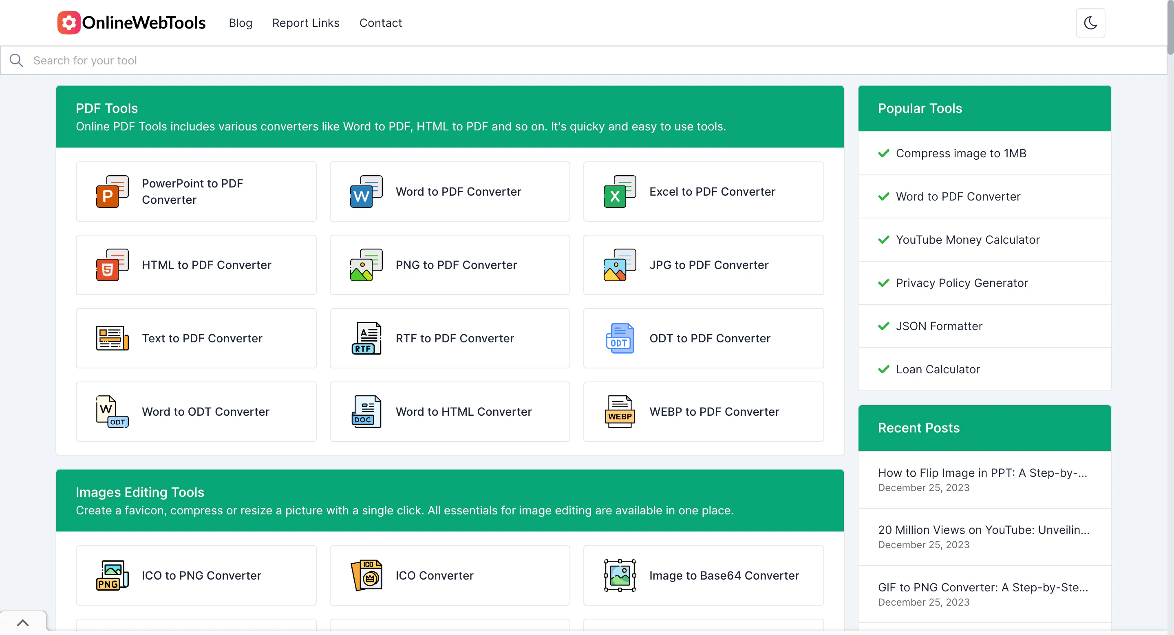Screen dimensions: 1174x635
Task: Click the search magnifier icon
Action: point(16,61)
